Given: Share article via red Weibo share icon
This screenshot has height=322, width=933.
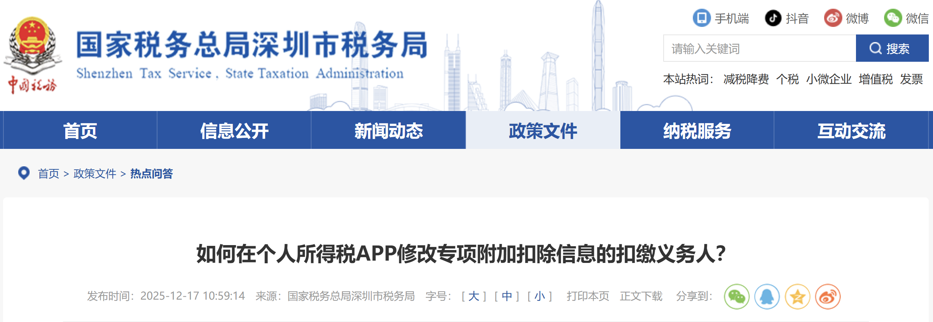Looking at the screenshot, I should pos(828,297).
